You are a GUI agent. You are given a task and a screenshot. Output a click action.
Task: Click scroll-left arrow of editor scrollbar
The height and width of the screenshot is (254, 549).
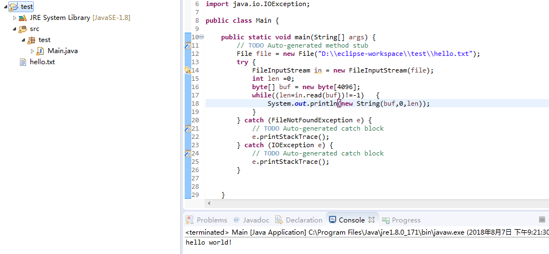tap(209, 203)
